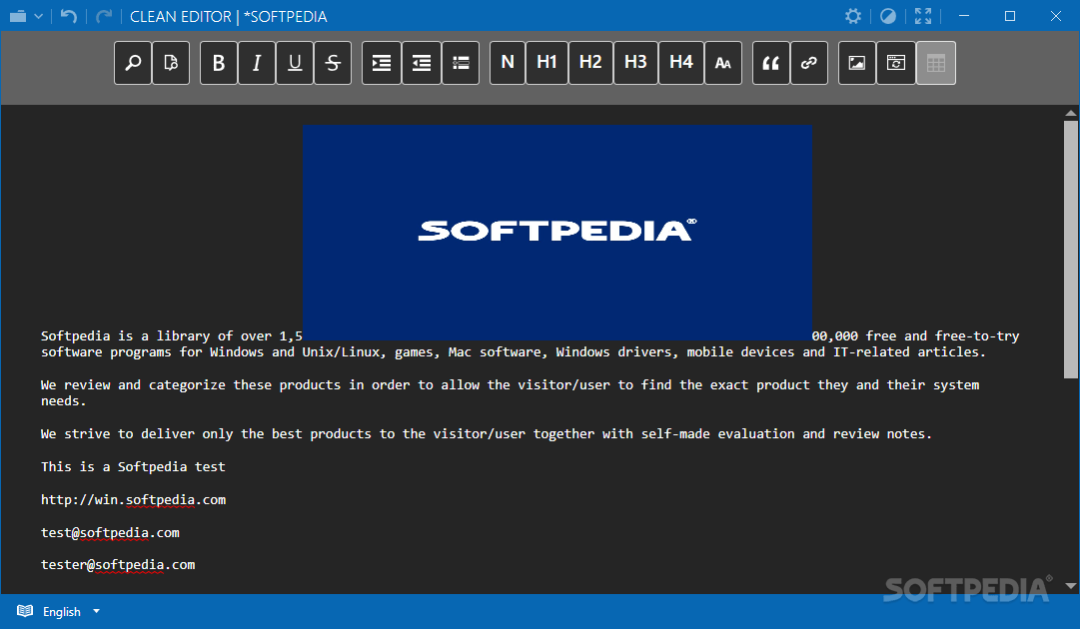This screenshot has height=629, width=1080.
Task: Close the Clean Editor window
Action: pos(1056,16)
